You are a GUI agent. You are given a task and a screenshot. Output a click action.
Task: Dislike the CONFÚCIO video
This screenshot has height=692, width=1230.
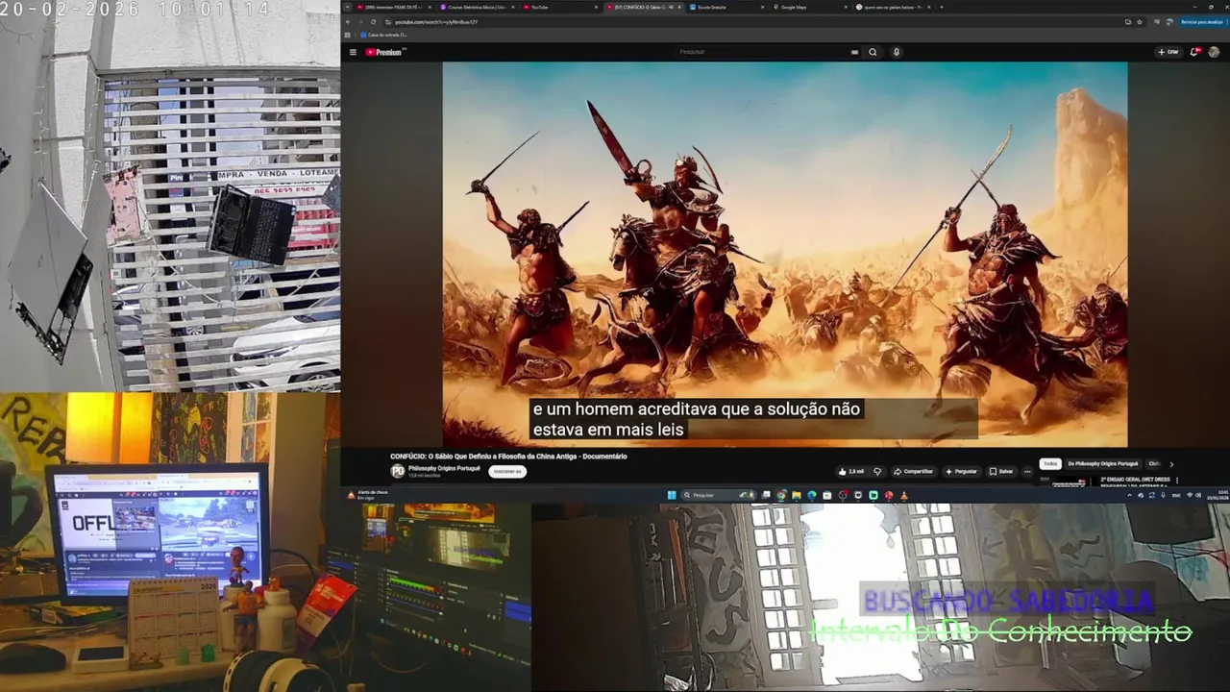click(877, 471)
